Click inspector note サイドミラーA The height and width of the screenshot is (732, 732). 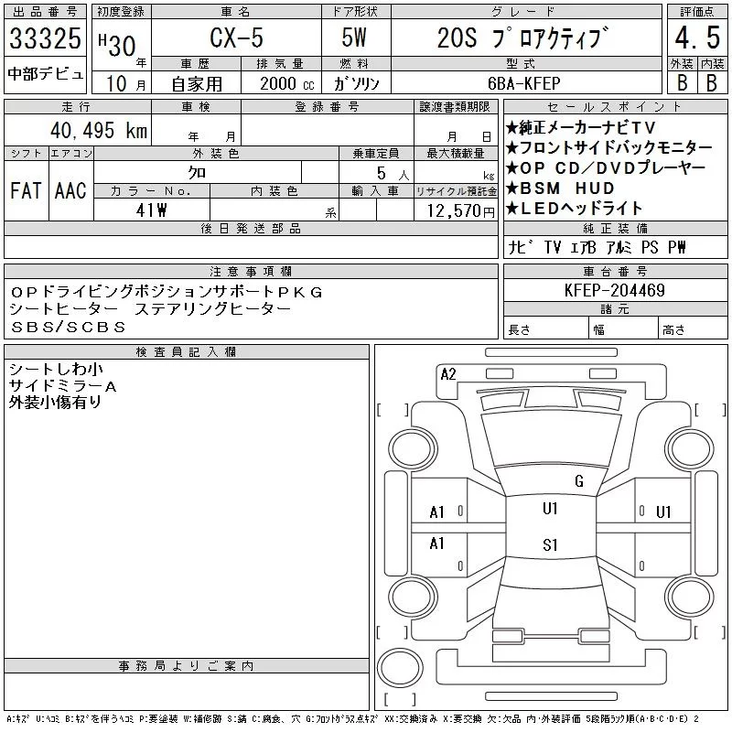pos(62,386)
